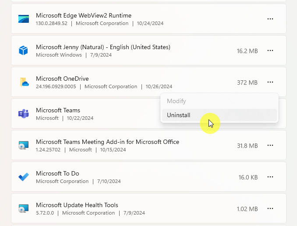Click the Update Health Tools installer icon
The height and width of the screenshot is (226, 297).
pyautogui.click(x=24, y=208)
